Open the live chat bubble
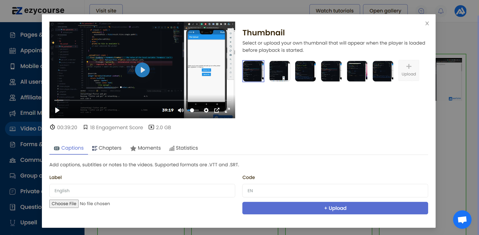Screen dimensions: 479x235 [x=462, y=220]
